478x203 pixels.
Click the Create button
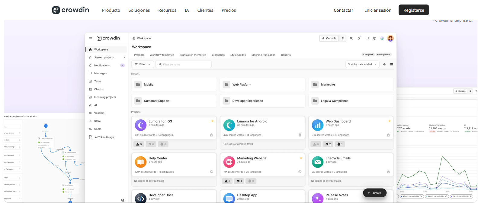point(375,193)
